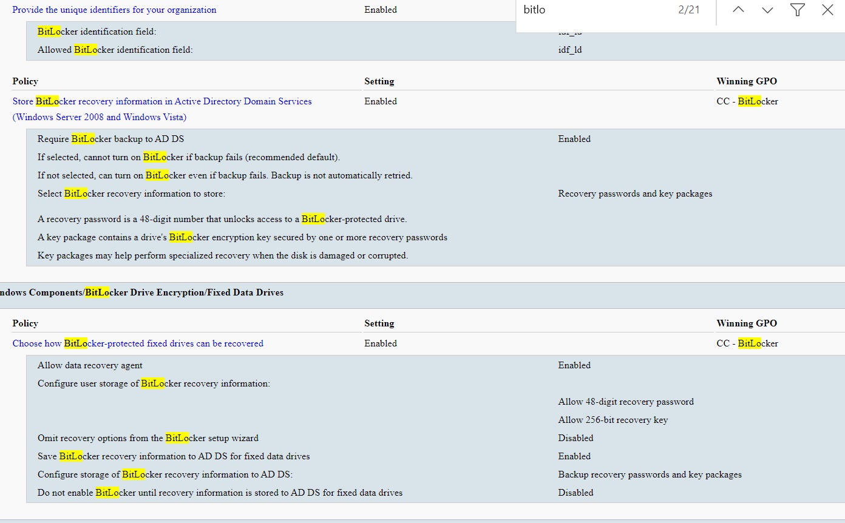The image size is (845, 523).
Task: Click "Recovery passwords and key packages" value
Action: click(x=636, y=194)
